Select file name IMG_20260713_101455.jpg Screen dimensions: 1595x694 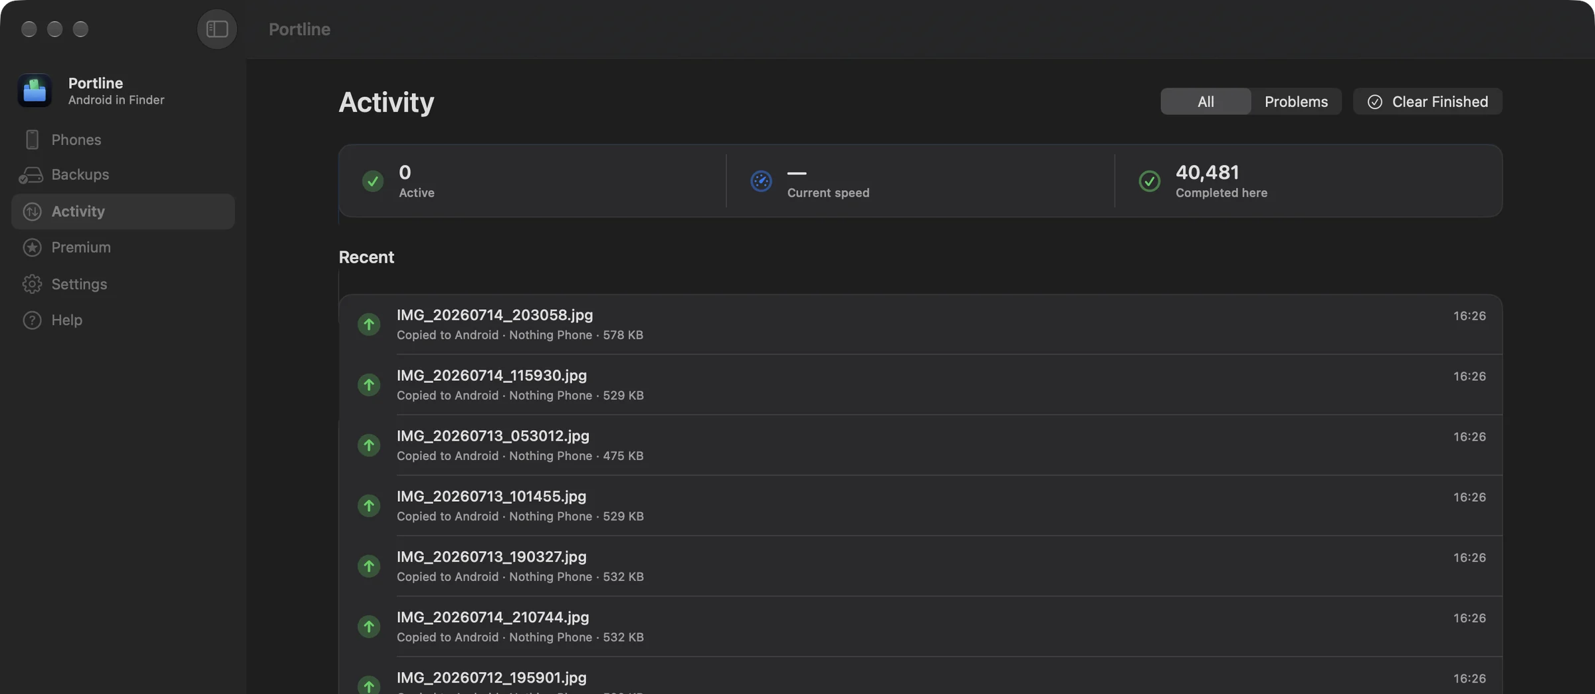click(x=491, y=497)
